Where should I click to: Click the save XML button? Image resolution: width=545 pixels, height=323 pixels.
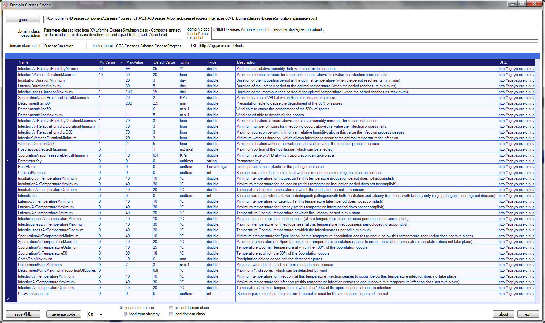point(23,314)
